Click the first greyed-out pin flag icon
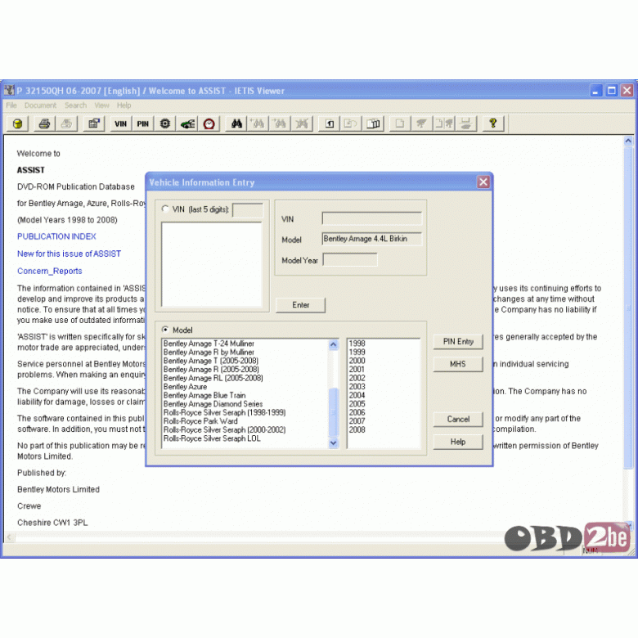The image size is (638, 638). coord(422,124)
